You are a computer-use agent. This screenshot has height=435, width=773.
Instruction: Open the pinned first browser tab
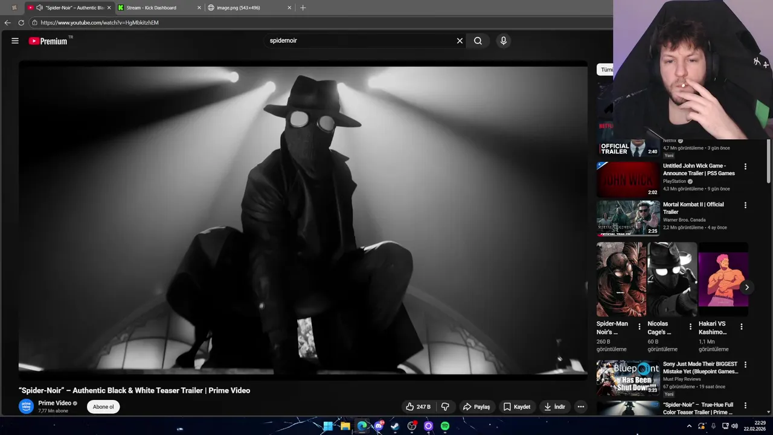(x=14, y=8)
